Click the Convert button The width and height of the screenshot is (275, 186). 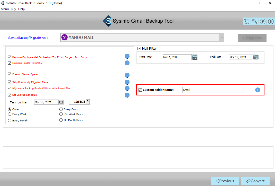click(x=255, y=181)
